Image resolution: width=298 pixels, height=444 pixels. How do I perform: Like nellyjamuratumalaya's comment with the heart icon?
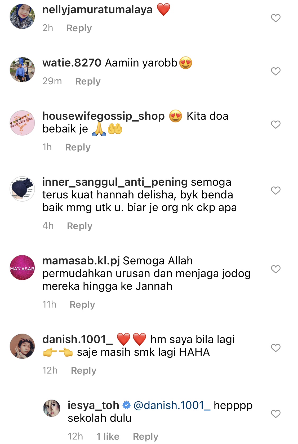click(275, 18)
